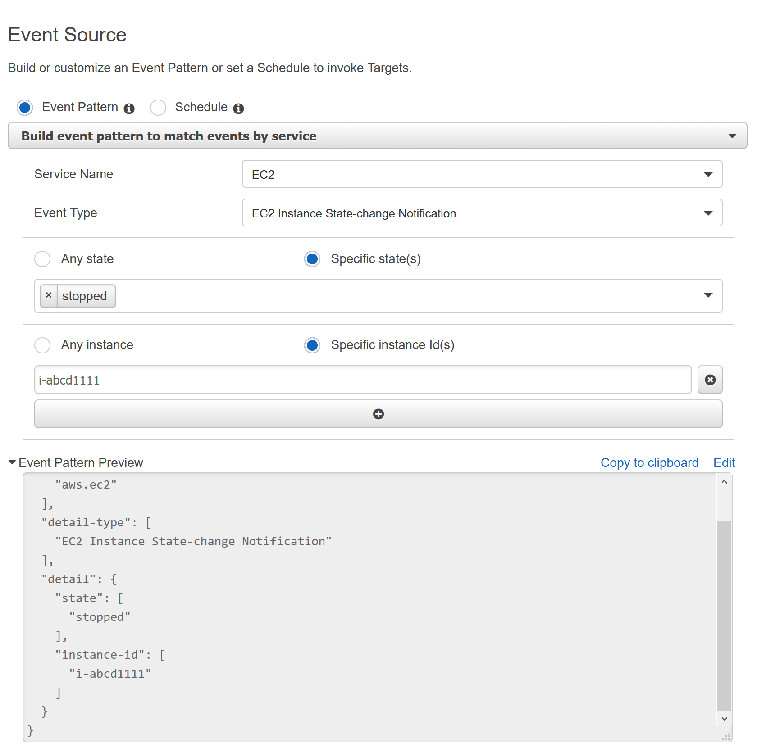Click the scroll-down arrow in preview pane
This screenshot has height=756, width=757.
tap(724, 719)
